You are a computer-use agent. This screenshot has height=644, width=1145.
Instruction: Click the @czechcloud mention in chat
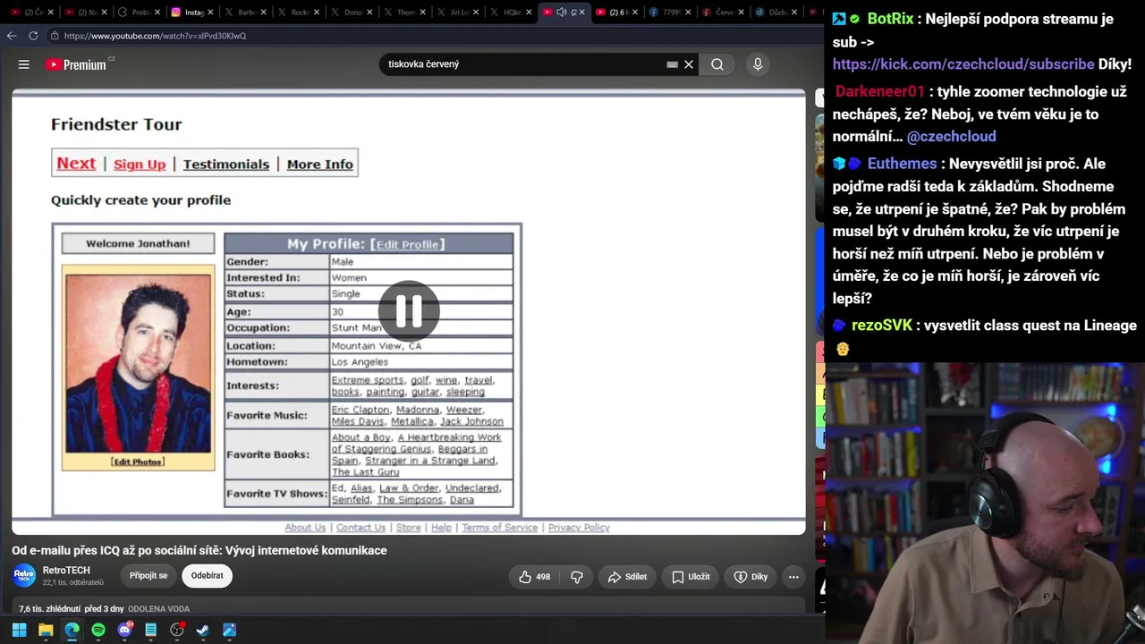tap(951, 136)
